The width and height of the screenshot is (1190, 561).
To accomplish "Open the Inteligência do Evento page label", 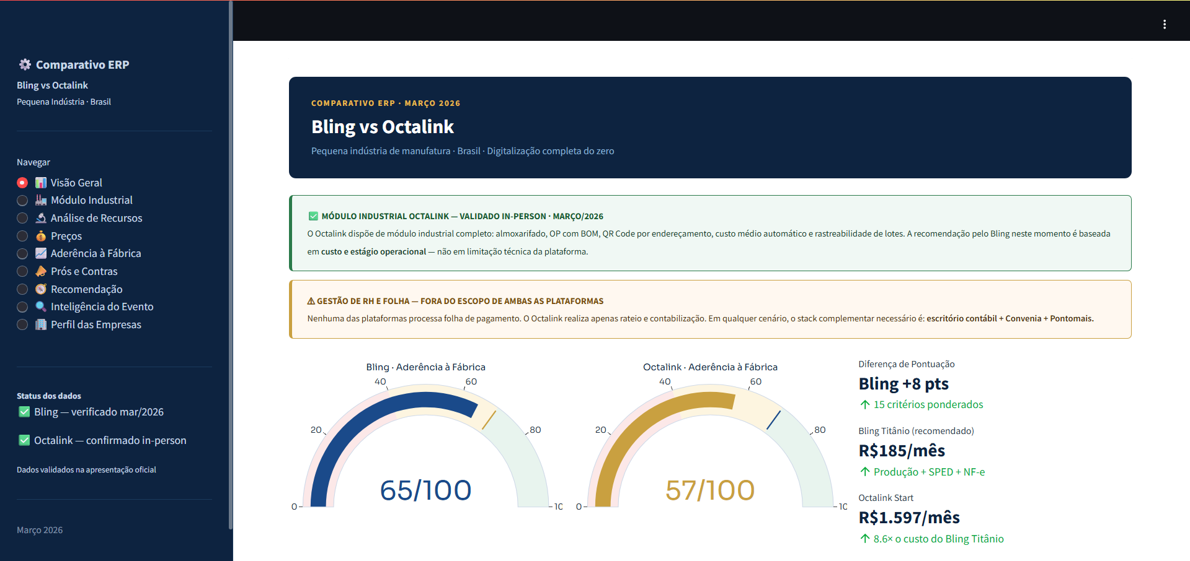I will 102,307.
